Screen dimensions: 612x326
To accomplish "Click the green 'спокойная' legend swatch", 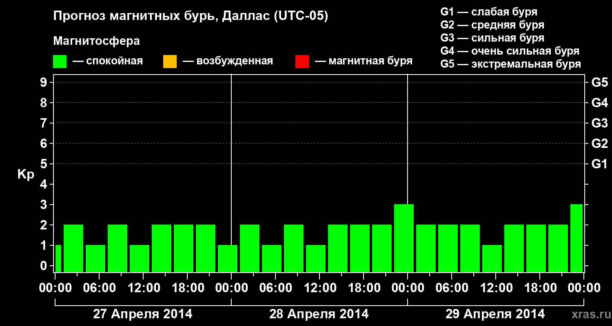I will (x=60, y=62).
